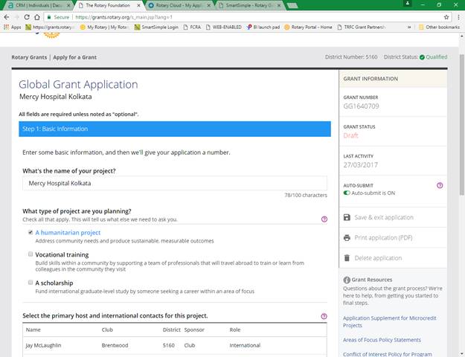Click the Chrome profile user icon
The width and height of the screenshot is (465, 357).
pyautogui.click(x=408, y=4)
